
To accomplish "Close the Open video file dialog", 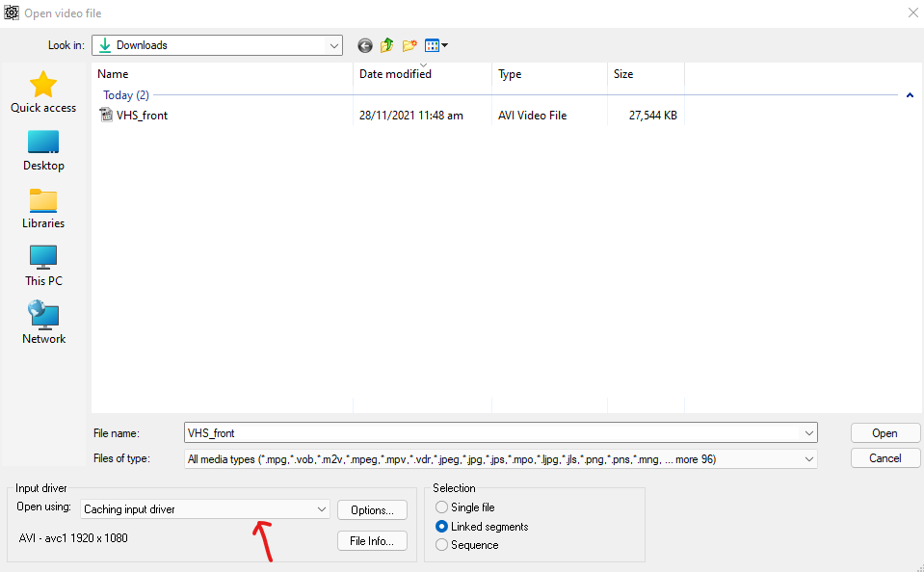I will 912,13.
